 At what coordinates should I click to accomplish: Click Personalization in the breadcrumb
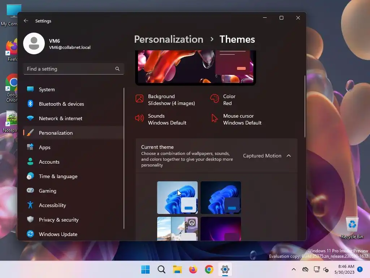click(x=168, y=39)
